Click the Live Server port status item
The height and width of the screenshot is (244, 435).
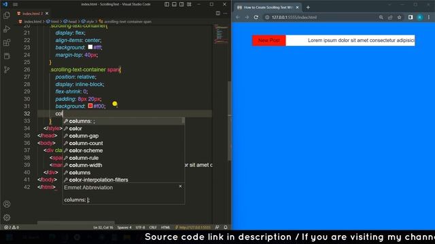(x=192, y=228)
